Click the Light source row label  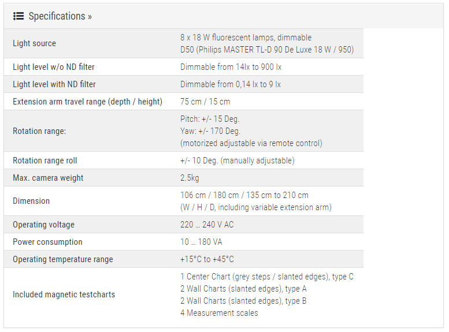(35, 43)
